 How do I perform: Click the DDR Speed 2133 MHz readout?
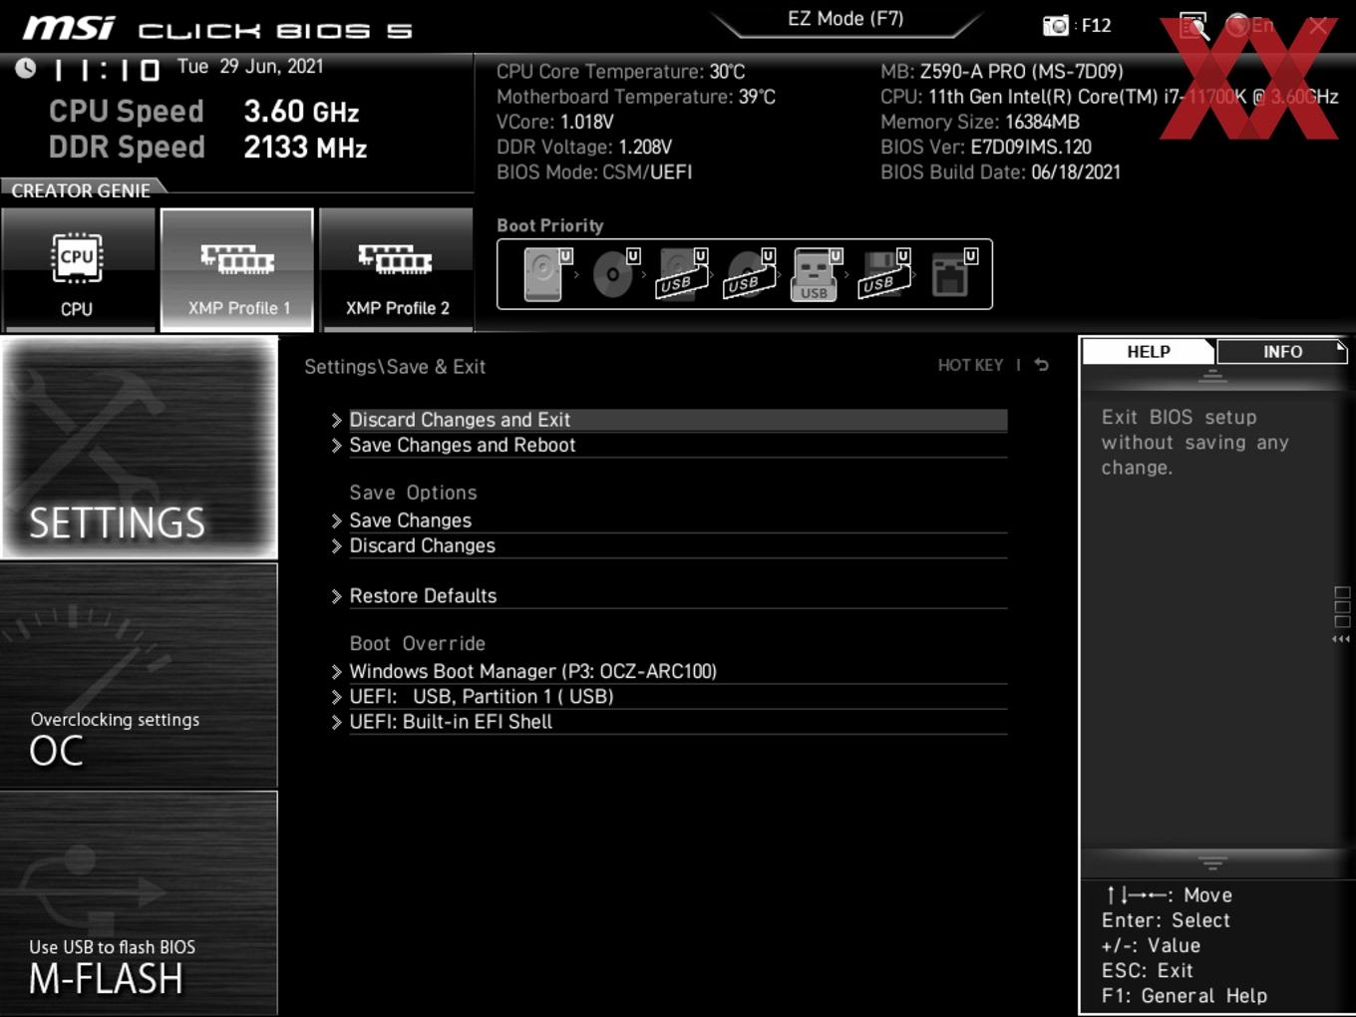tap(207, 147)
